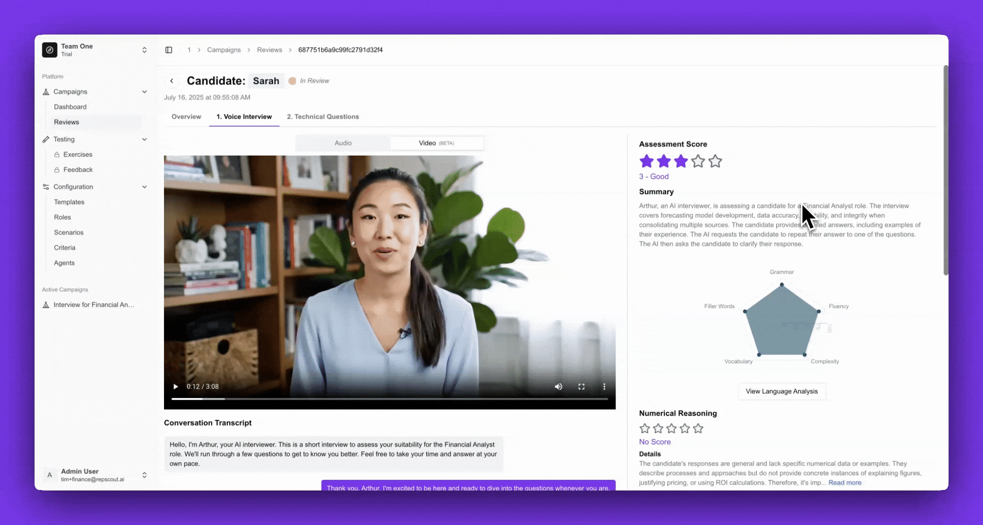Click Arthur's first transcript message

click(333, 455)
